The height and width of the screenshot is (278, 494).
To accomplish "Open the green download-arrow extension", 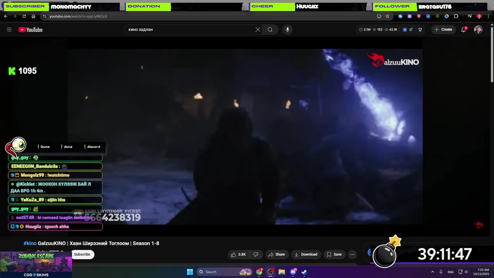I will [x=437, y=16].
